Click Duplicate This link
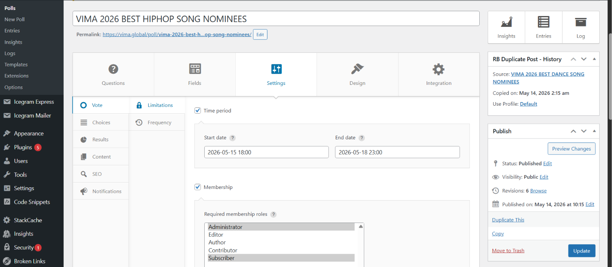The image size is (612, 267). 508,220
